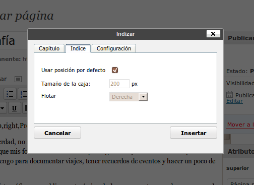Click the Indizar dialog title
The width and height of the screenshot is (254, 185).
[125, 34]
